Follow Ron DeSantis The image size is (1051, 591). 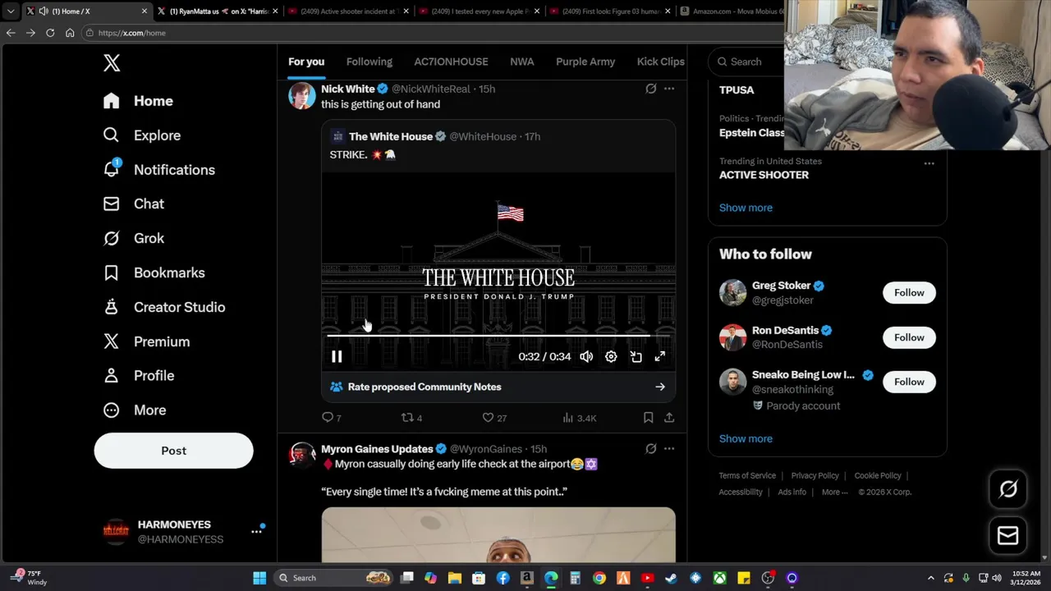tap(909, 337)
